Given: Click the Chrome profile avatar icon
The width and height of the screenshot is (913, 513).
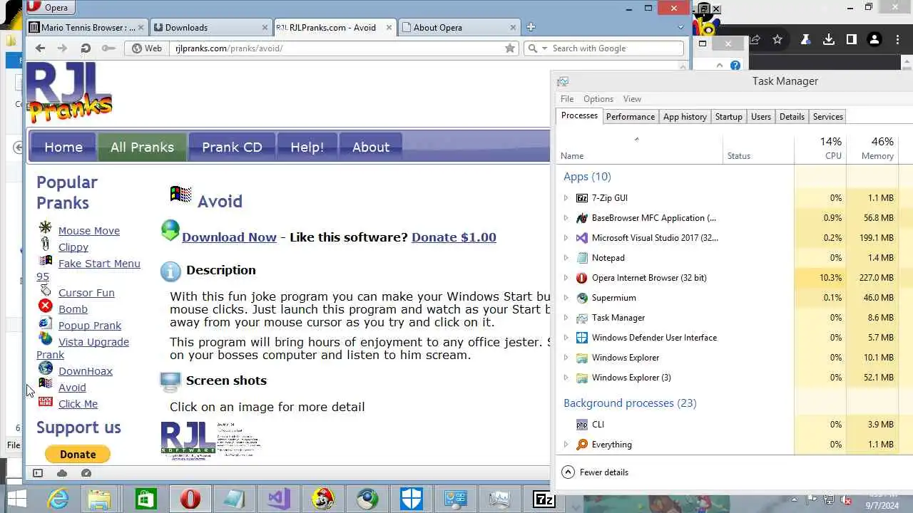Looking at the screenshot, I should tap(874, 40).
